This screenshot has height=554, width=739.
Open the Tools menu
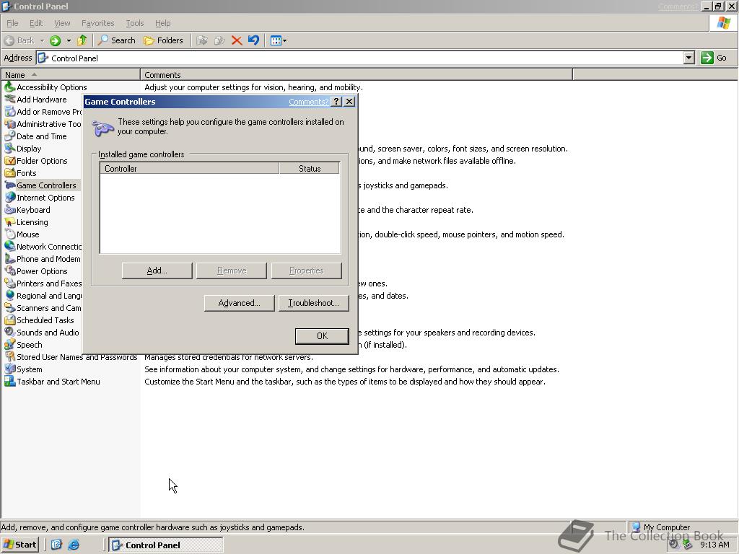click(134, 23)
